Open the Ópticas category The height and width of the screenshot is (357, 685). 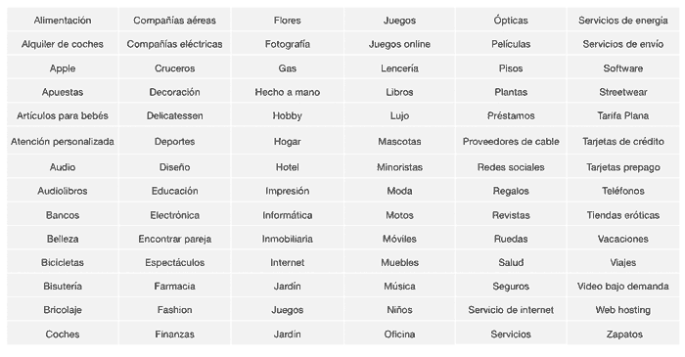coord(511,21)
